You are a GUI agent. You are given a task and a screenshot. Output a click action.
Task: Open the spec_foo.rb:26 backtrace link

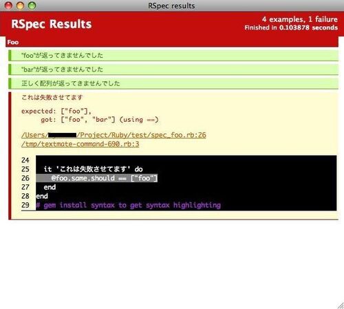pos(114,135)
